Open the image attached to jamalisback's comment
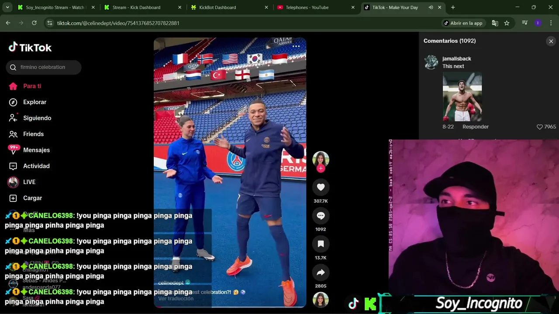559x314 pixels. click(x=462, y=97)
